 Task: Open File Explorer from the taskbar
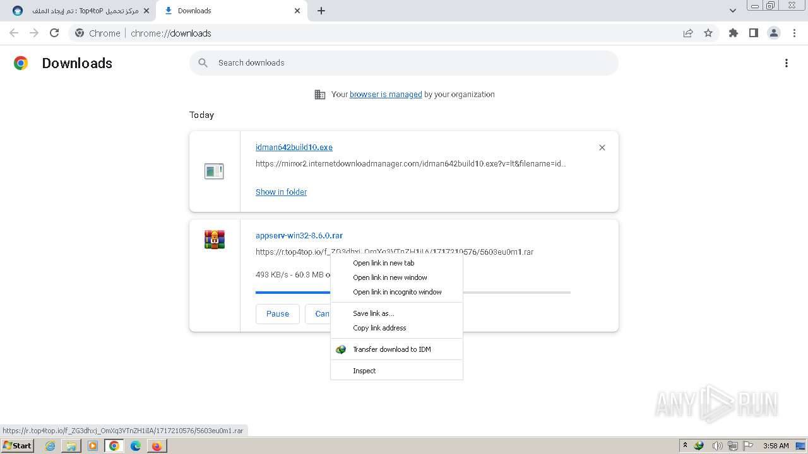(x=71, y=446)
